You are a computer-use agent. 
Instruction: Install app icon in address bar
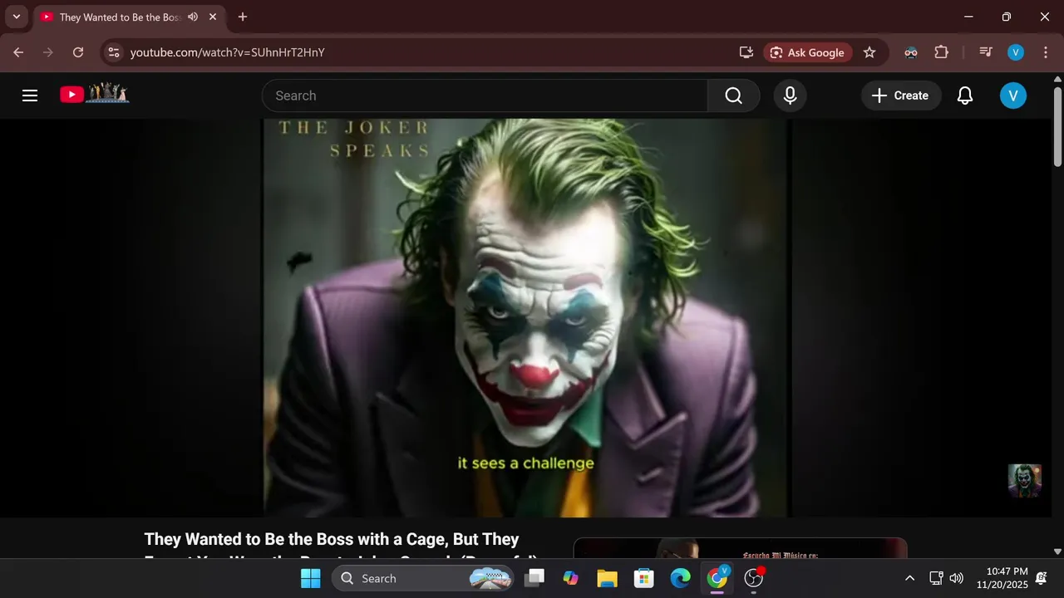[x=746, y=52]
